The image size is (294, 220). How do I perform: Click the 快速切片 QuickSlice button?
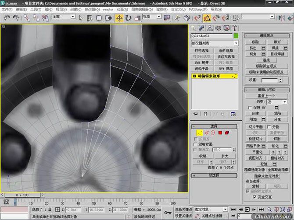pyautogui.click(x=255, y=139)
